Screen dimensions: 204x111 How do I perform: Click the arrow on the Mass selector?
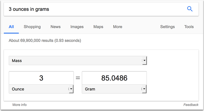pos(144,61)
